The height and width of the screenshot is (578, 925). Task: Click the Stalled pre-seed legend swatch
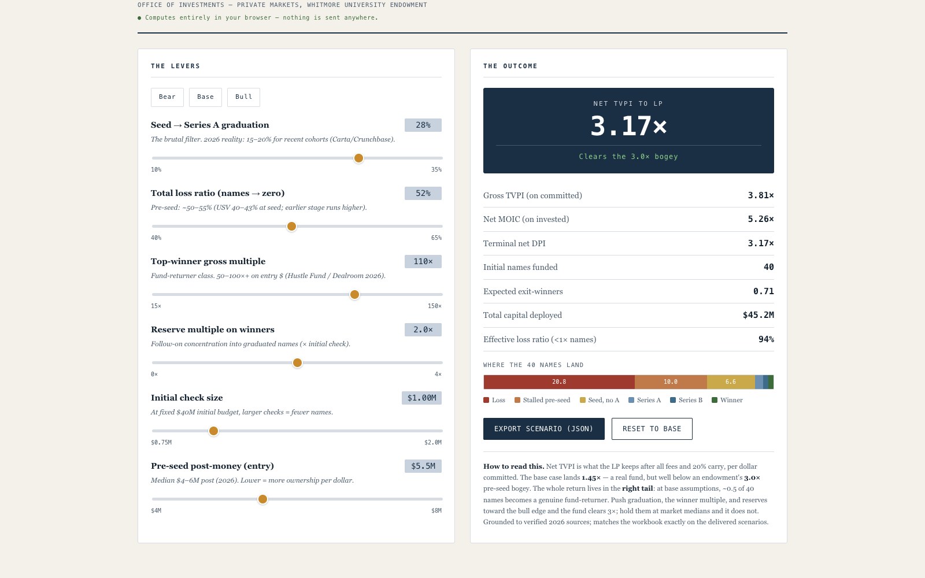[x=517, y=400]
